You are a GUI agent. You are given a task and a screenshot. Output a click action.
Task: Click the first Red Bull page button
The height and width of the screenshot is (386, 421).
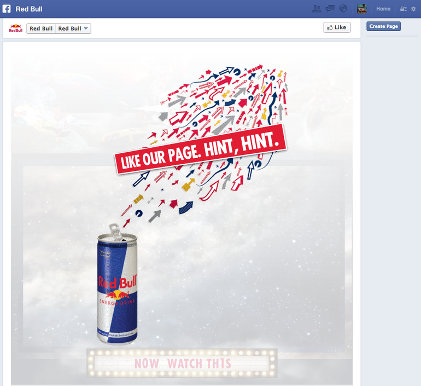[x=41, y=28]
